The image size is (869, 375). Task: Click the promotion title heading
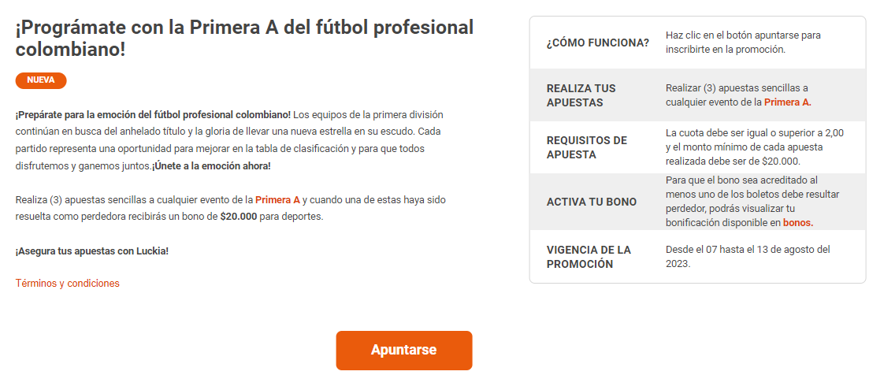coord(244,39)
